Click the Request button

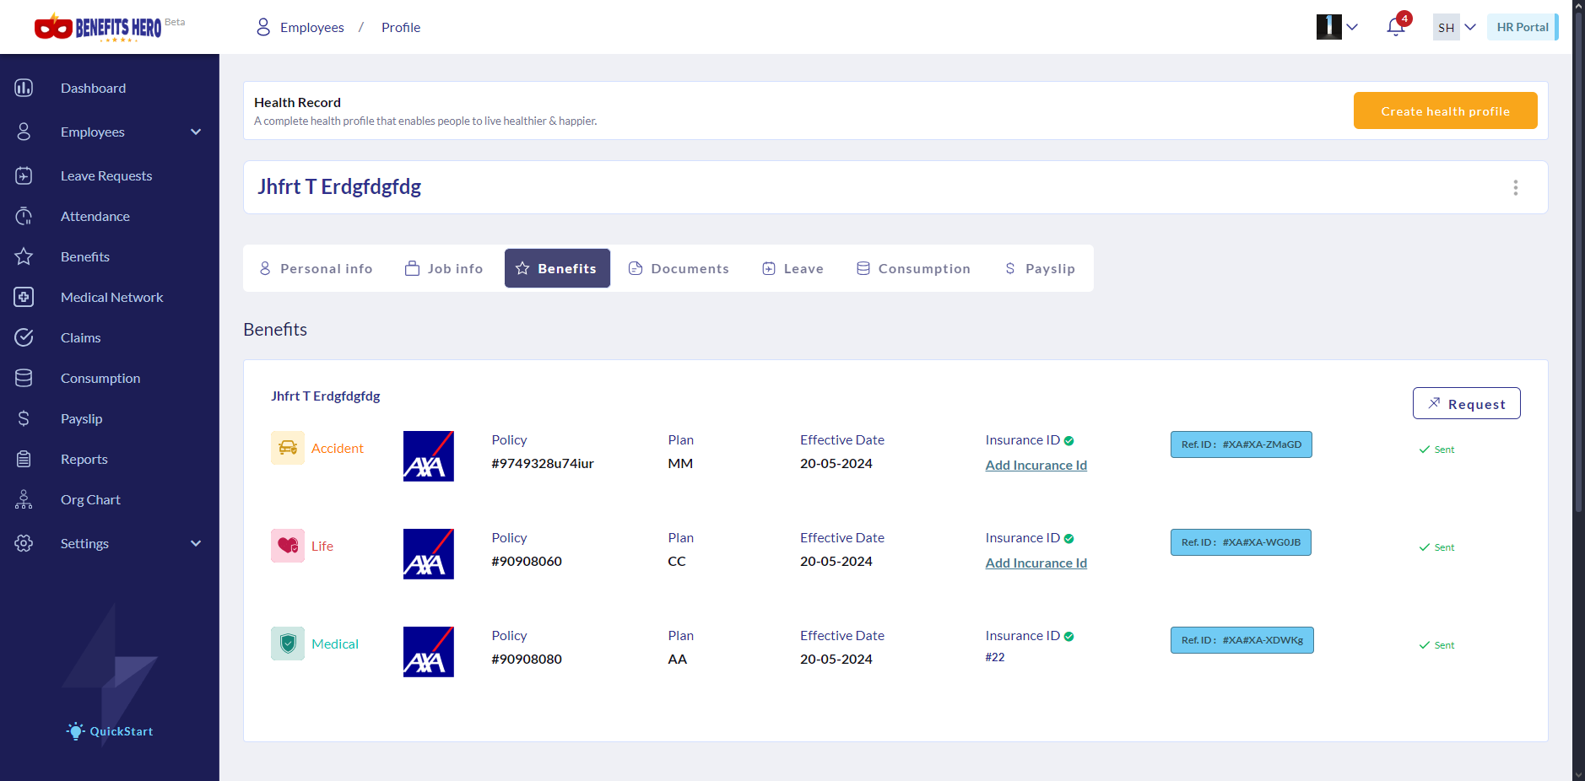1466,404
